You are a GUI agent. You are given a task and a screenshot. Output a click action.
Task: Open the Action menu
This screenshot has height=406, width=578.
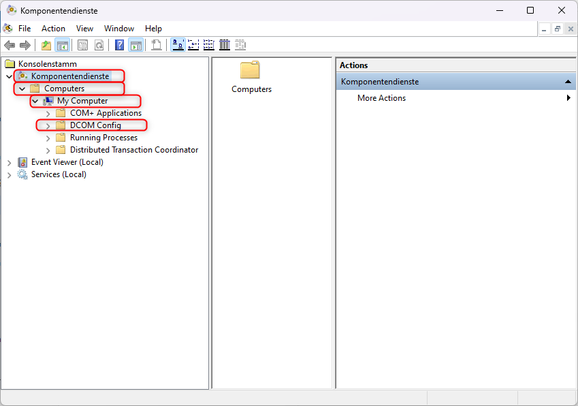pyautogui.click(x=53, y=29)
